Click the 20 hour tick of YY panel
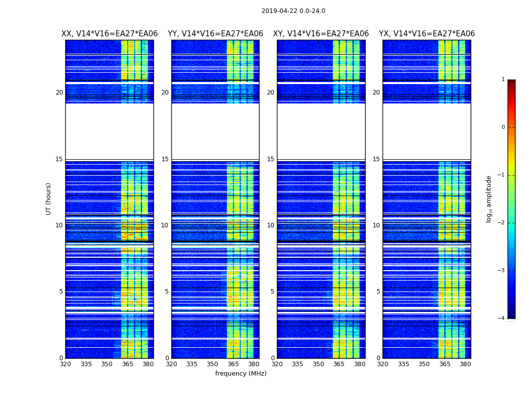 tap(165, 93)
